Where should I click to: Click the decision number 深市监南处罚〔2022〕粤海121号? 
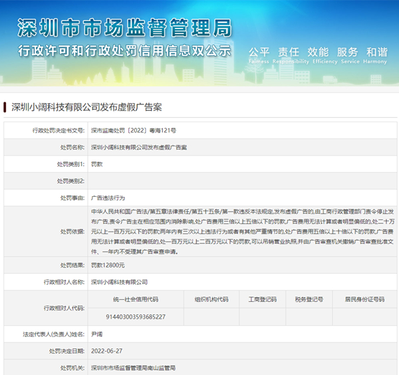[134, 131]
